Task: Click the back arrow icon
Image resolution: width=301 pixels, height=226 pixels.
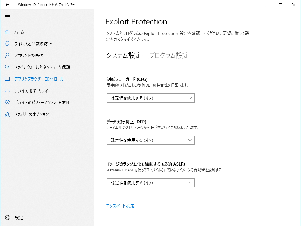Action: 7,5
